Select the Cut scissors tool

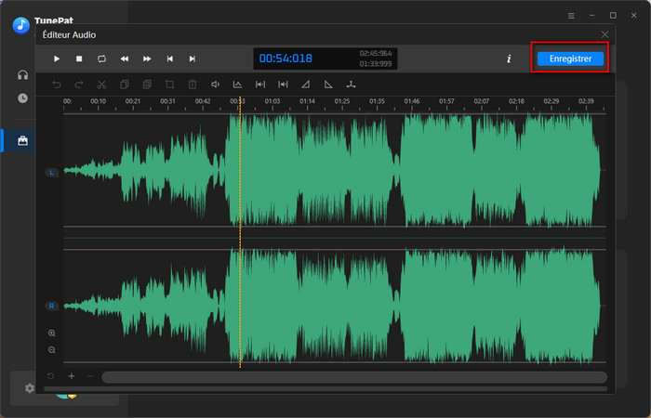(101, 85)
